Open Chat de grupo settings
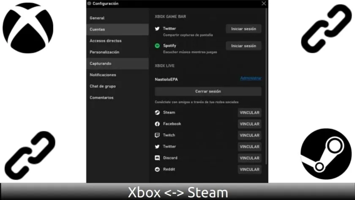This screenshot has height=200, width=355. [x=117, y=86]
